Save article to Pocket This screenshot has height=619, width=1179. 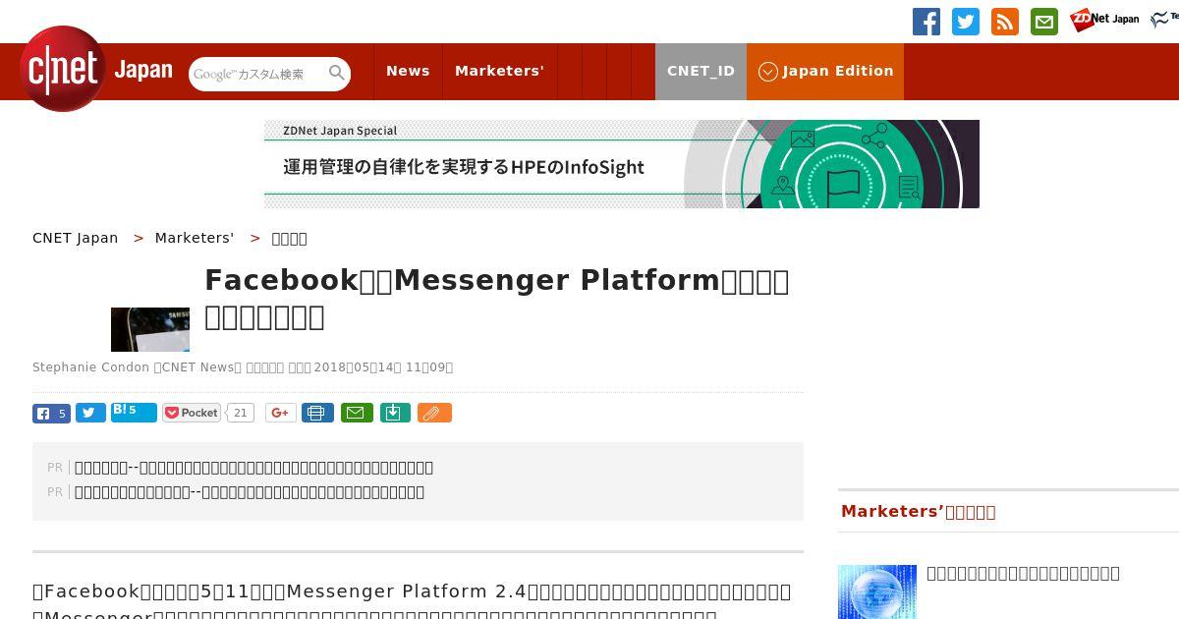(192, 413)
